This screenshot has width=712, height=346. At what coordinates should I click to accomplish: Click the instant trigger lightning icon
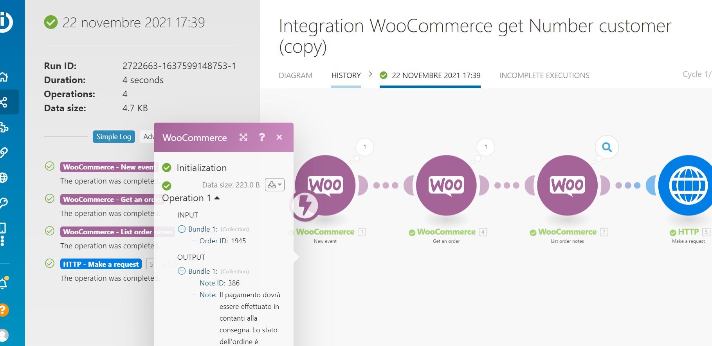(305, 205)
